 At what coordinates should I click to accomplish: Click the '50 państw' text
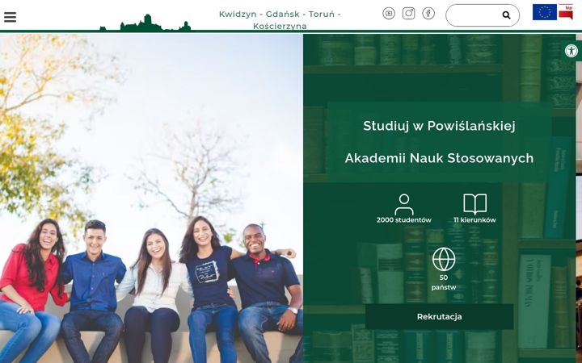tap(444, 282)
